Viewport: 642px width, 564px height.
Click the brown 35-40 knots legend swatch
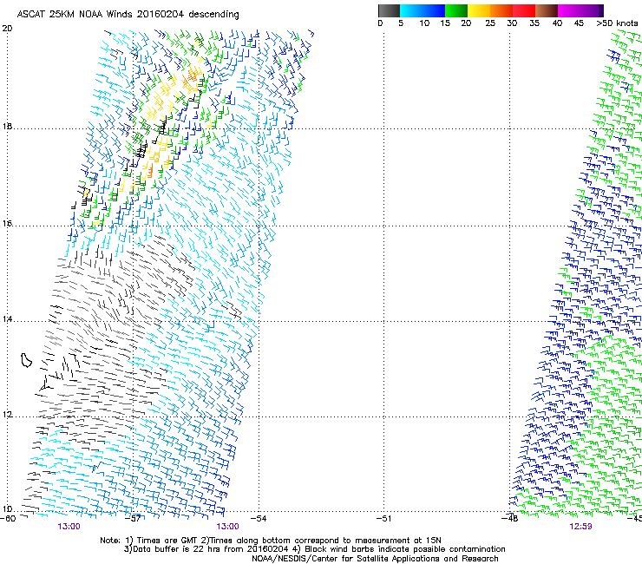coord(547,10)
